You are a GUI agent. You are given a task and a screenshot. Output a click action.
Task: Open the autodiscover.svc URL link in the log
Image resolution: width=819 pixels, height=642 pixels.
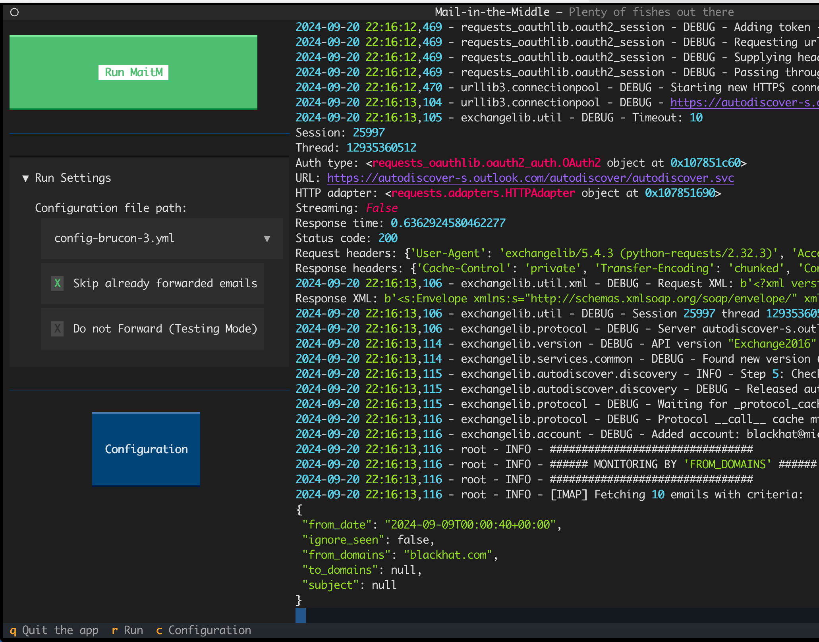[x=530, y=178]
